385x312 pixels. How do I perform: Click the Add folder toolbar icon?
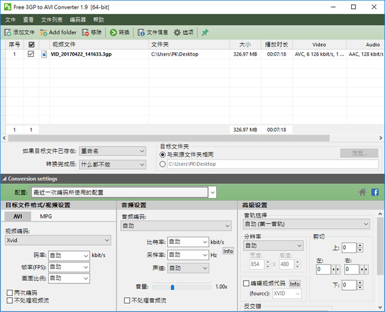point(44,32)
